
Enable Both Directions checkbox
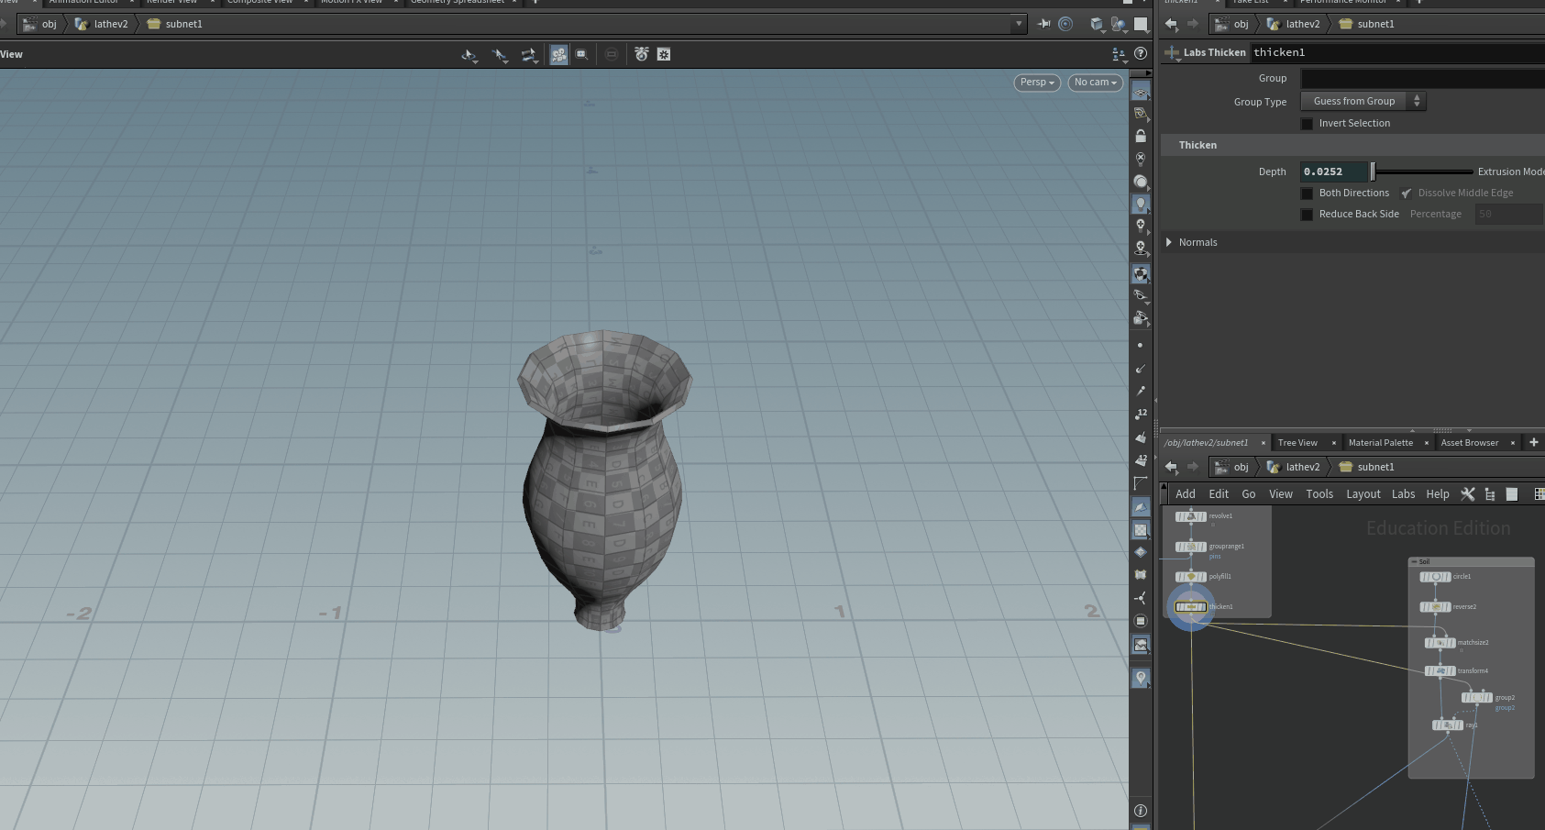(1307, 194)
